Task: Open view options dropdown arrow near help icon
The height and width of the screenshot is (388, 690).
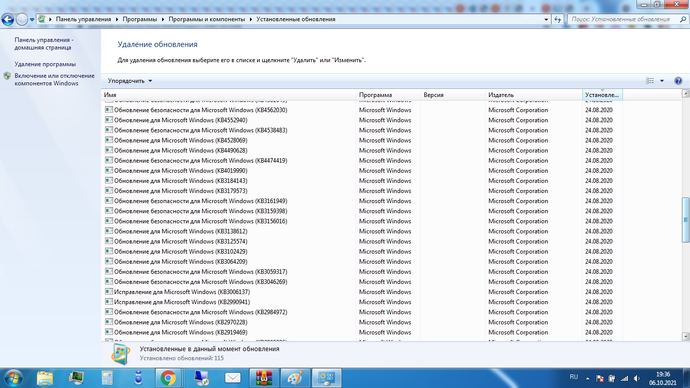Action: pyautogui.click(x=662, y=81)
